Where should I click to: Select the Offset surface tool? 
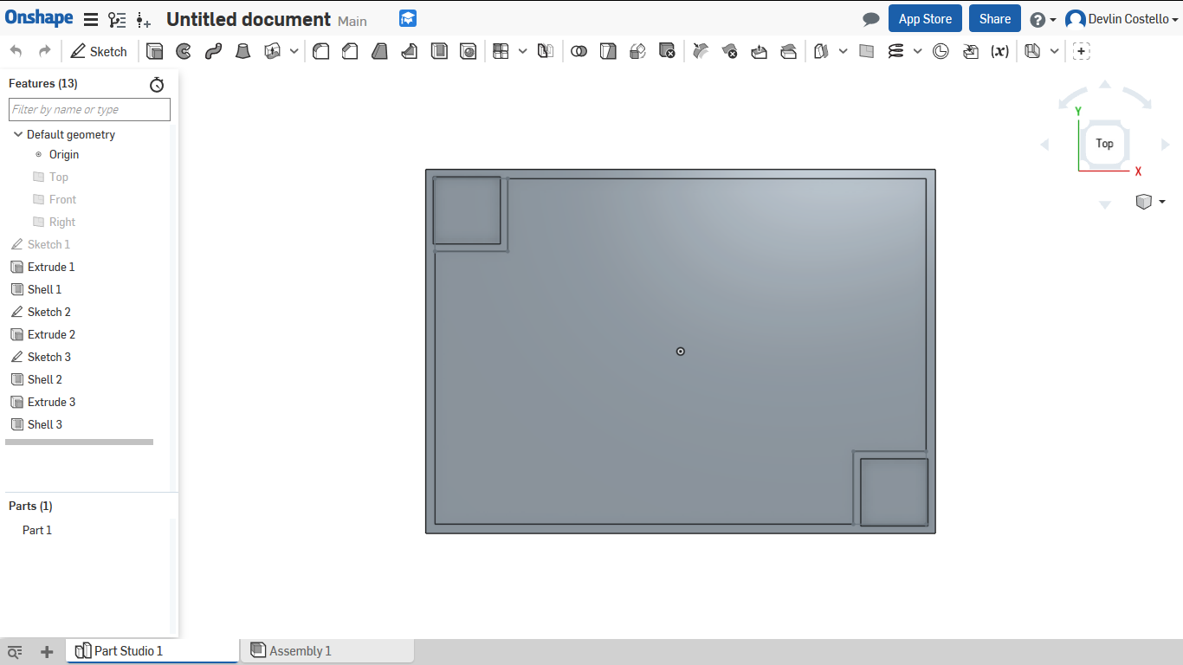pyautogui.click(x=822, y=51)
